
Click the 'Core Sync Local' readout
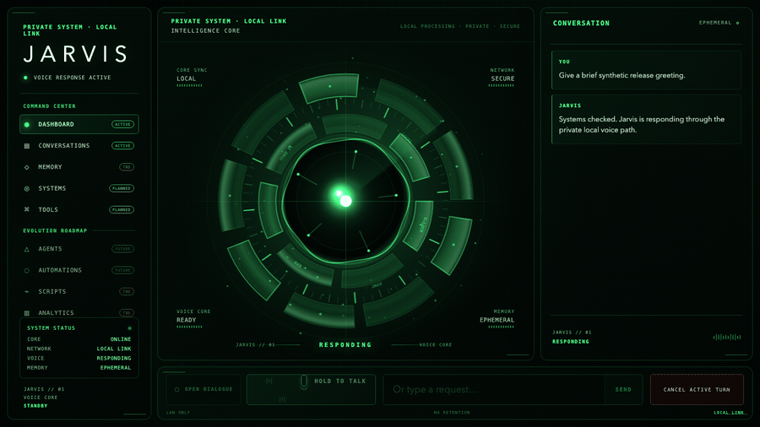click(x=192, y=78)
